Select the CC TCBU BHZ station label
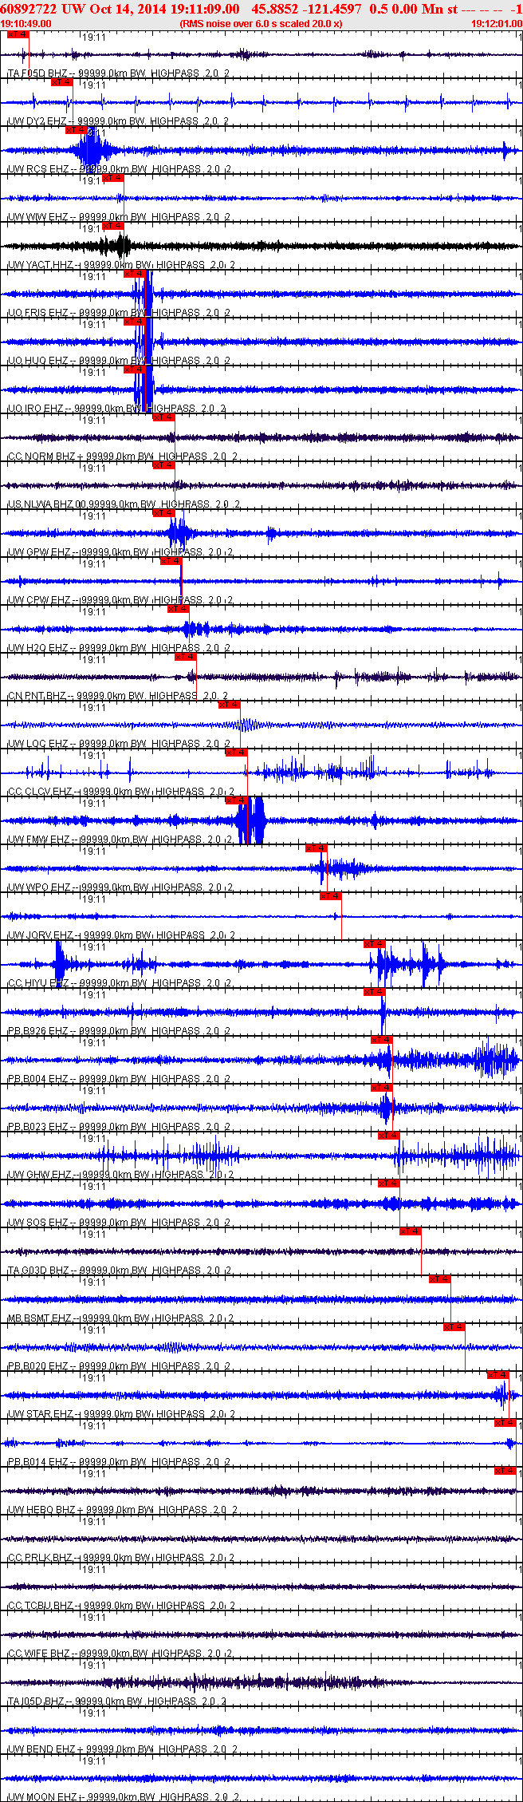The height and width of the screenshot is (1802, 523). click(x=121, y=1606)
